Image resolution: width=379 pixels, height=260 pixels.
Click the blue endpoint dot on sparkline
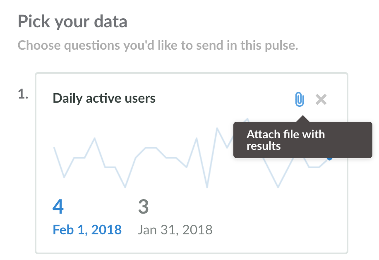point(329,158)
